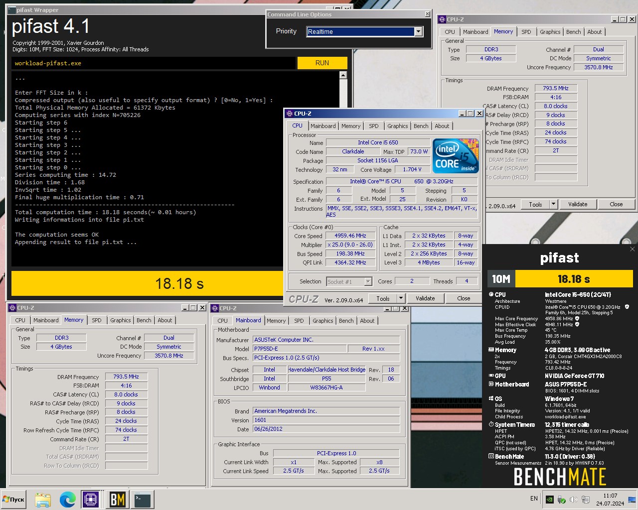Click Tools button in top-right CPU-Z window
This screenshot has width=638, height=510.
click(x=535, y=204)
